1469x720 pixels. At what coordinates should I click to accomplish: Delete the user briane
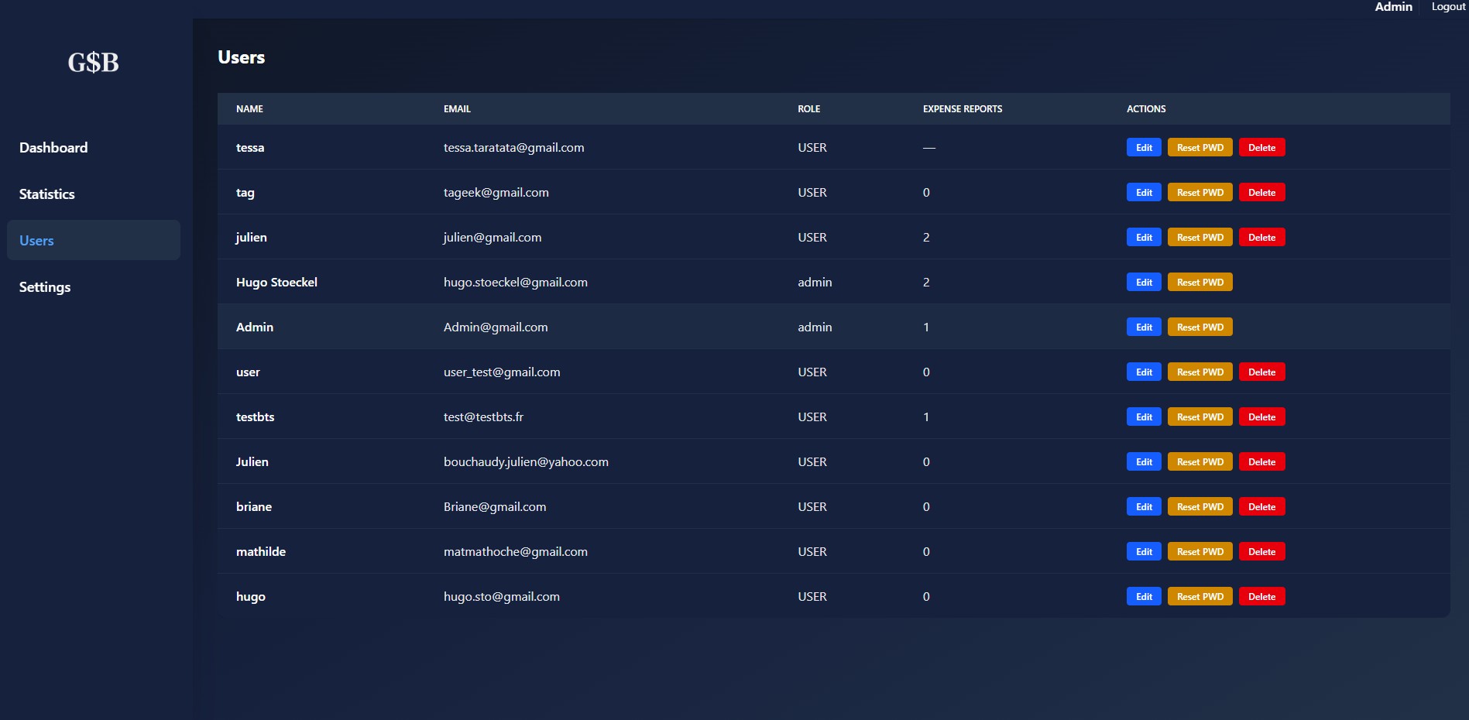click(x=1261, y=507)
